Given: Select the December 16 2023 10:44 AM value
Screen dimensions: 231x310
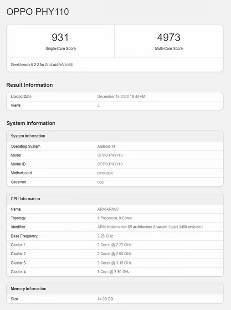Looking at the screenshot, I should pos(121,97).
